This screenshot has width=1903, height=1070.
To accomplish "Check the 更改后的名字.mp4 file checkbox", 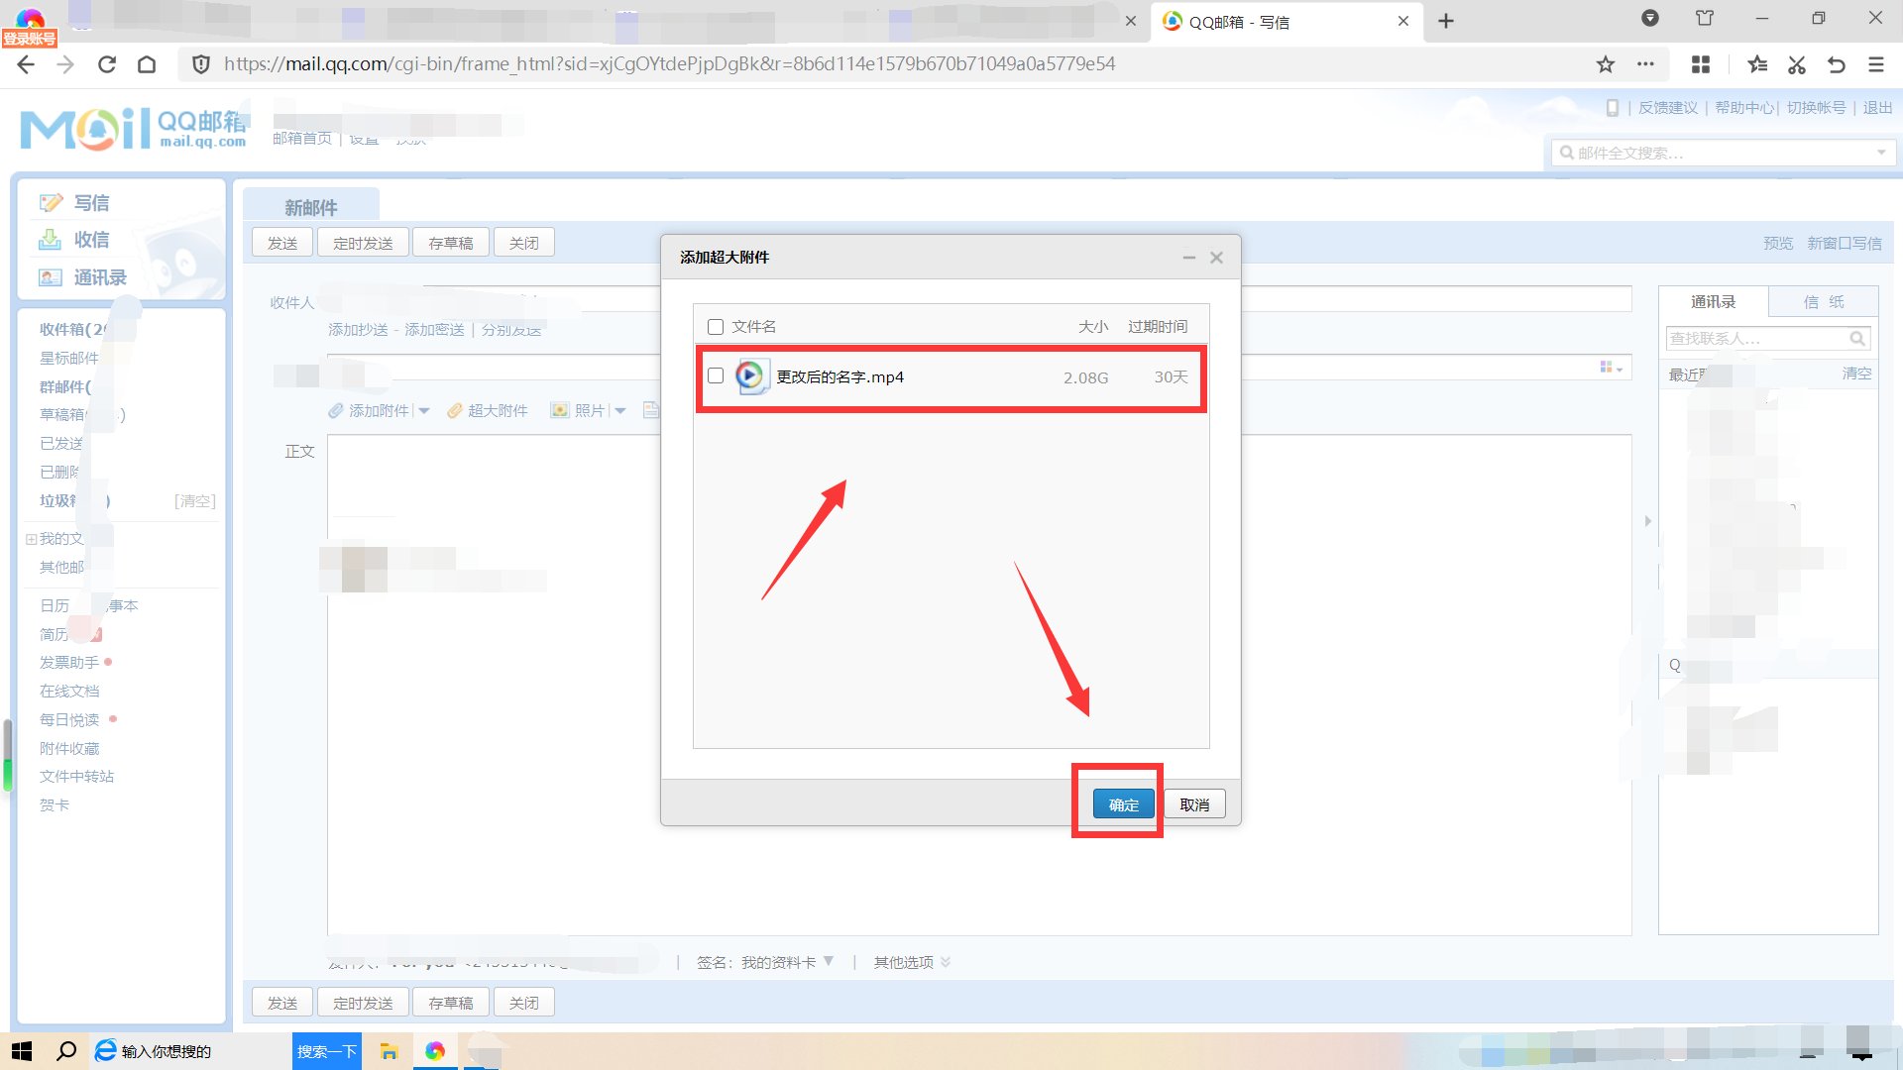I will [716, 376].
